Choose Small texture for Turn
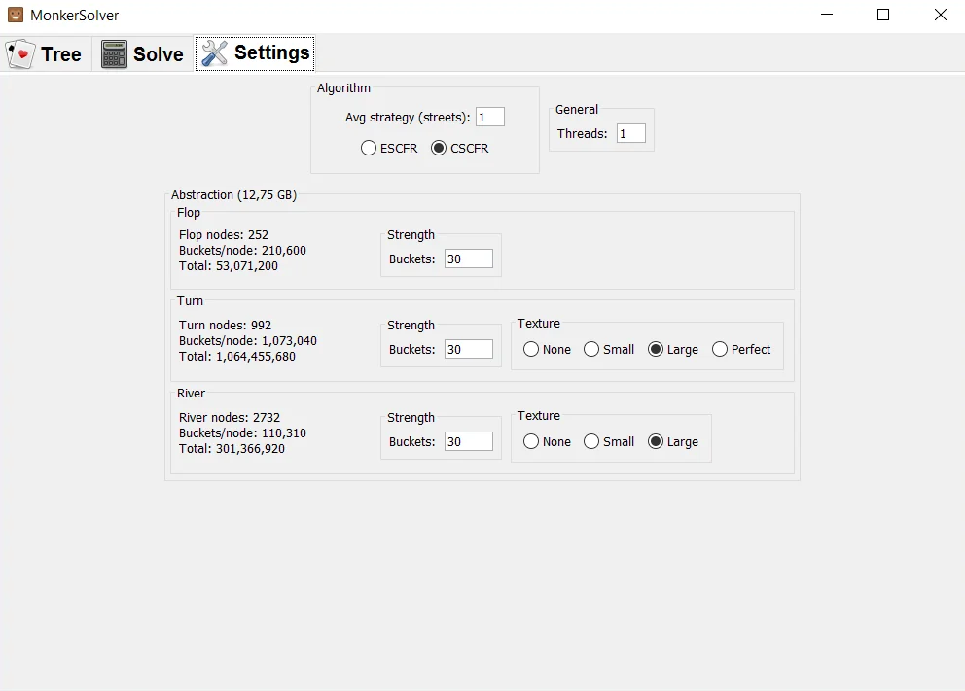Viewport: 965px width, 691px height. (608, 349)
